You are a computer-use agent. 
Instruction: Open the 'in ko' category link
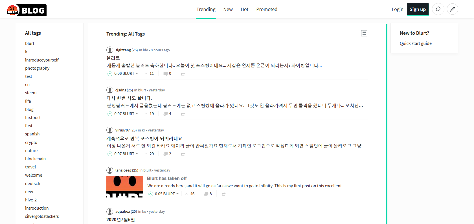142,211
